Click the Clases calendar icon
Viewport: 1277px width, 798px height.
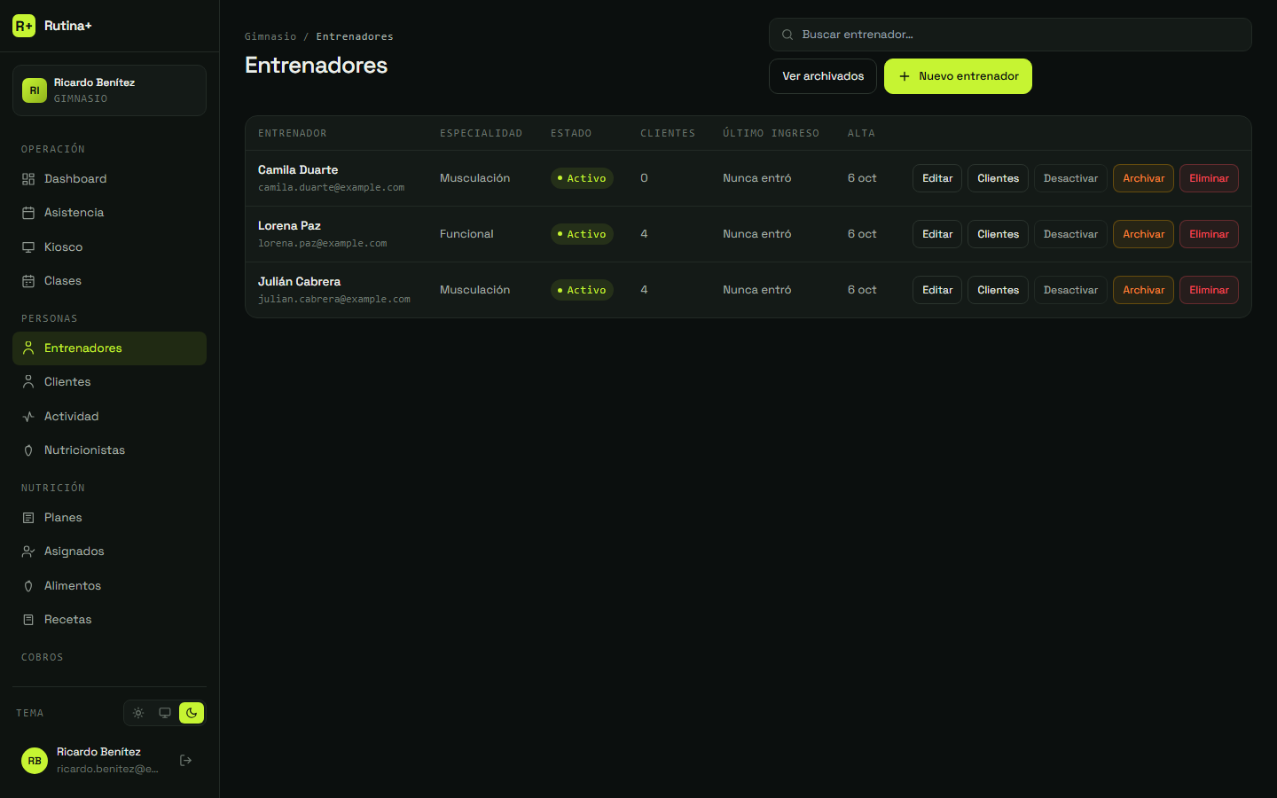(x=28, y=281)
